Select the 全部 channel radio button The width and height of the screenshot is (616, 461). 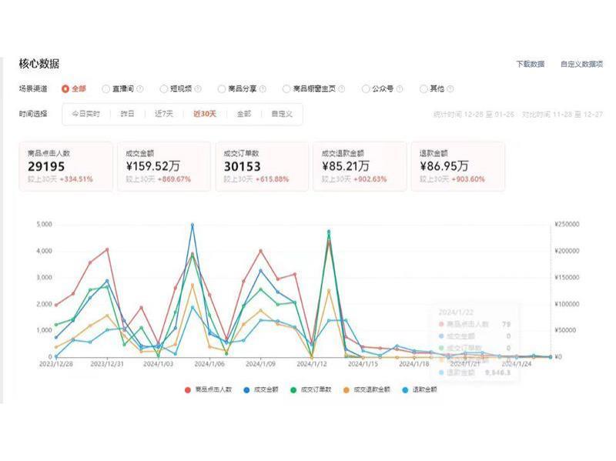point(65,89)
